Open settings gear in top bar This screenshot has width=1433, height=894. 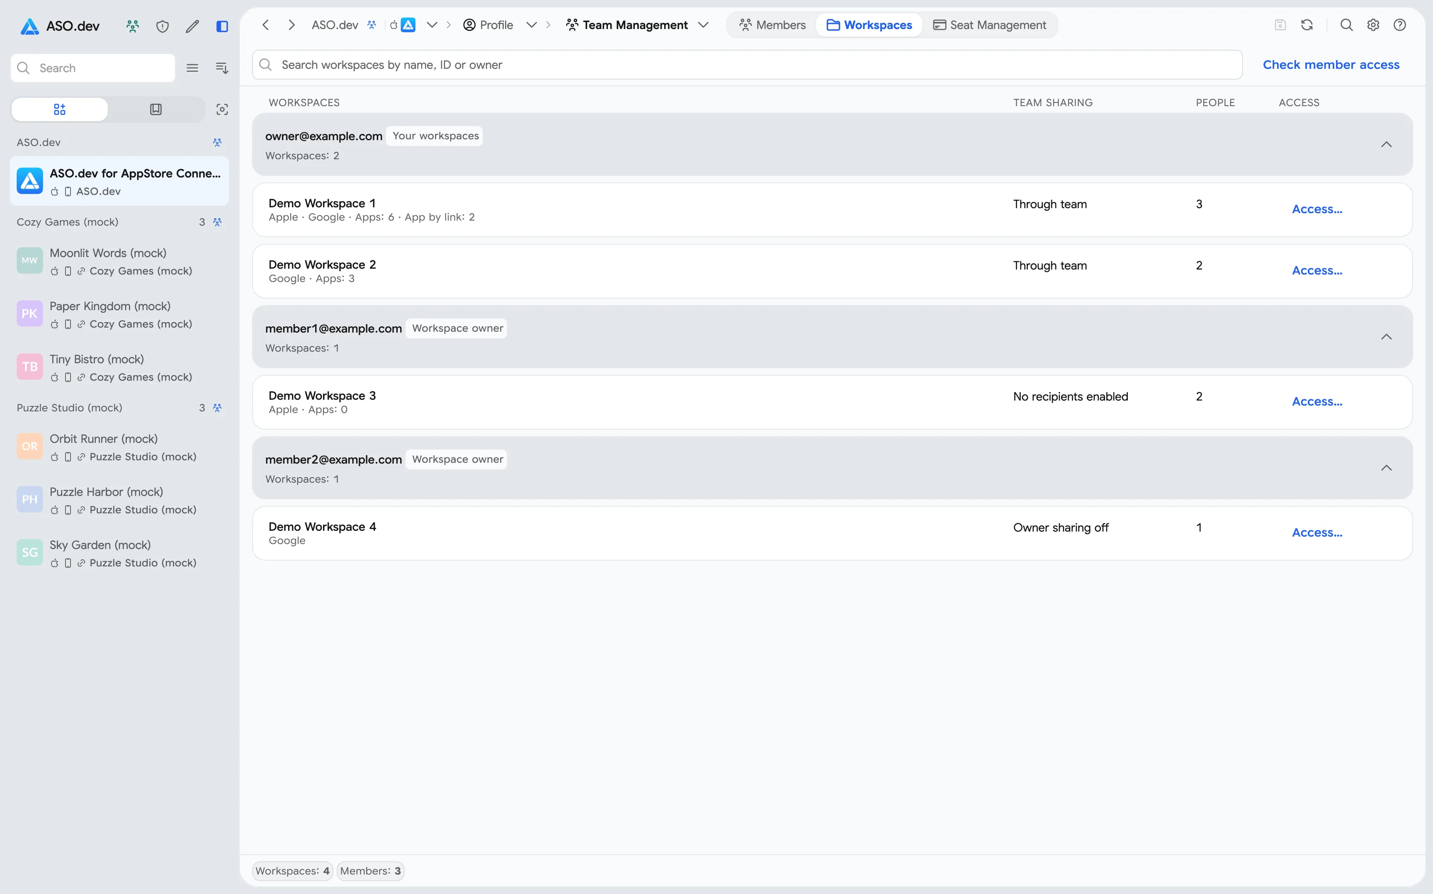(1373, 25)
